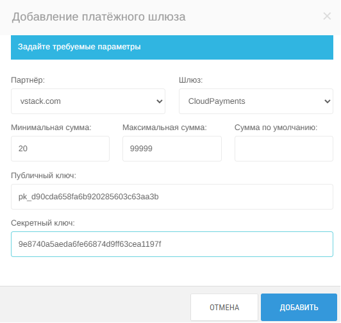This screenshot has width=341, height=323.
Task: Click the blue 'Задайте требуемые параметры' banner
Action: click(x=172, y=47)
